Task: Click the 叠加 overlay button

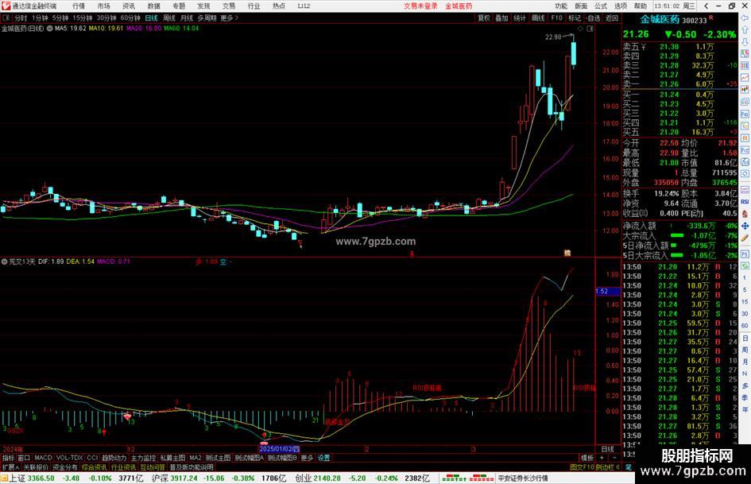Action: 501,17
